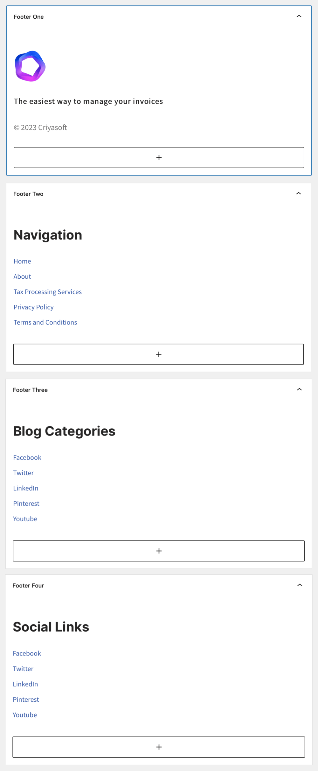Click the purple logo image in Footer One
The height and width of the screenshot is (771, 318).
pos(30,66)
